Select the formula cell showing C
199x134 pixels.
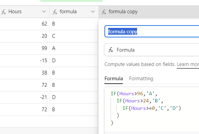point(74,36)
